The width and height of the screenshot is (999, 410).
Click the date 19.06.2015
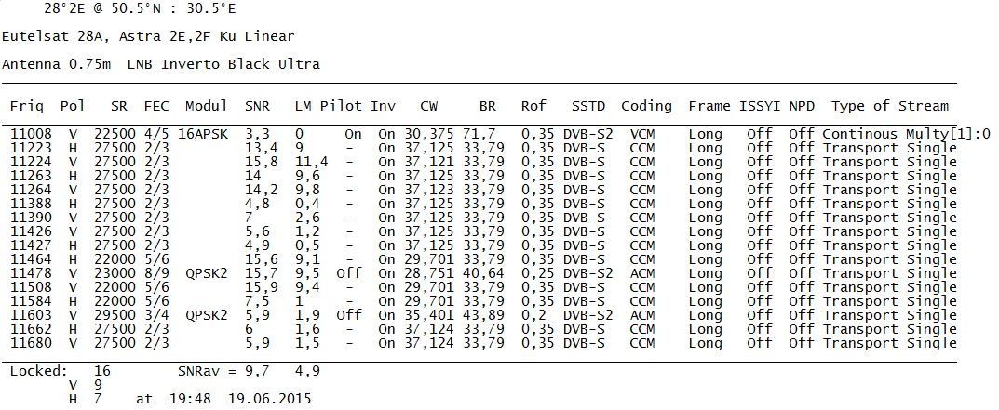(269, 399)
